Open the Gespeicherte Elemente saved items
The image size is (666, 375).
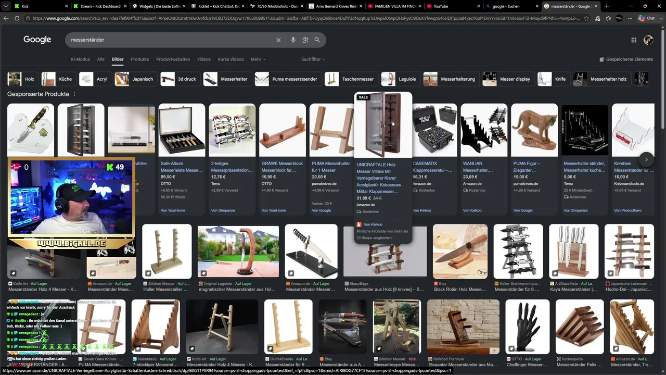[626, 59]
